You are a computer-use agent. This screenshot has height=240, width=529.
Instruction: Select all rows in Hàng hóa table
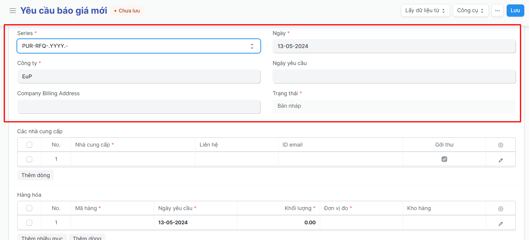pos(29,208)
